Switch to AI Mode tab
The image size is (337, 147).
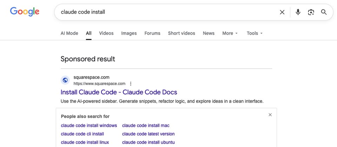pyautogui.click(x=70, y=33)
